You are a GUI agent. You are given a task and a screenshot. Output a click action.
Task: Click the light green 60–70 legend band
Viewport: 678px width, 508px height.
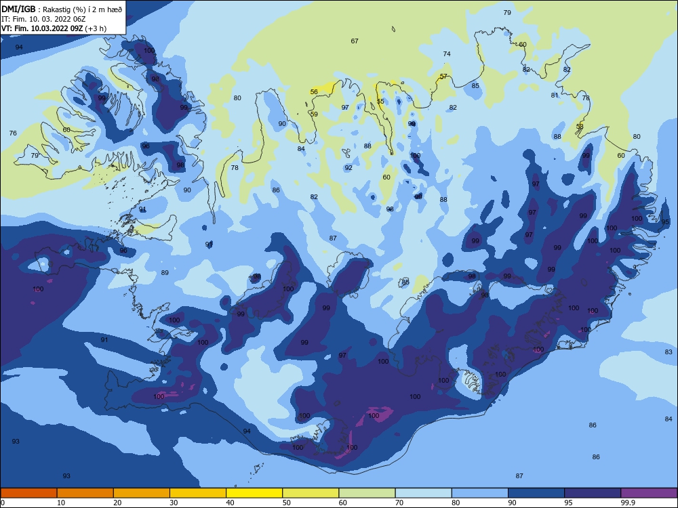(367, 493)
